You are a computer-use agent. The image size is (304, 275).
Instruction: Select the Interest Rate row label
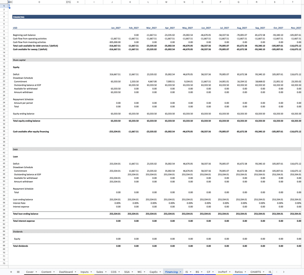pos(19,203)
